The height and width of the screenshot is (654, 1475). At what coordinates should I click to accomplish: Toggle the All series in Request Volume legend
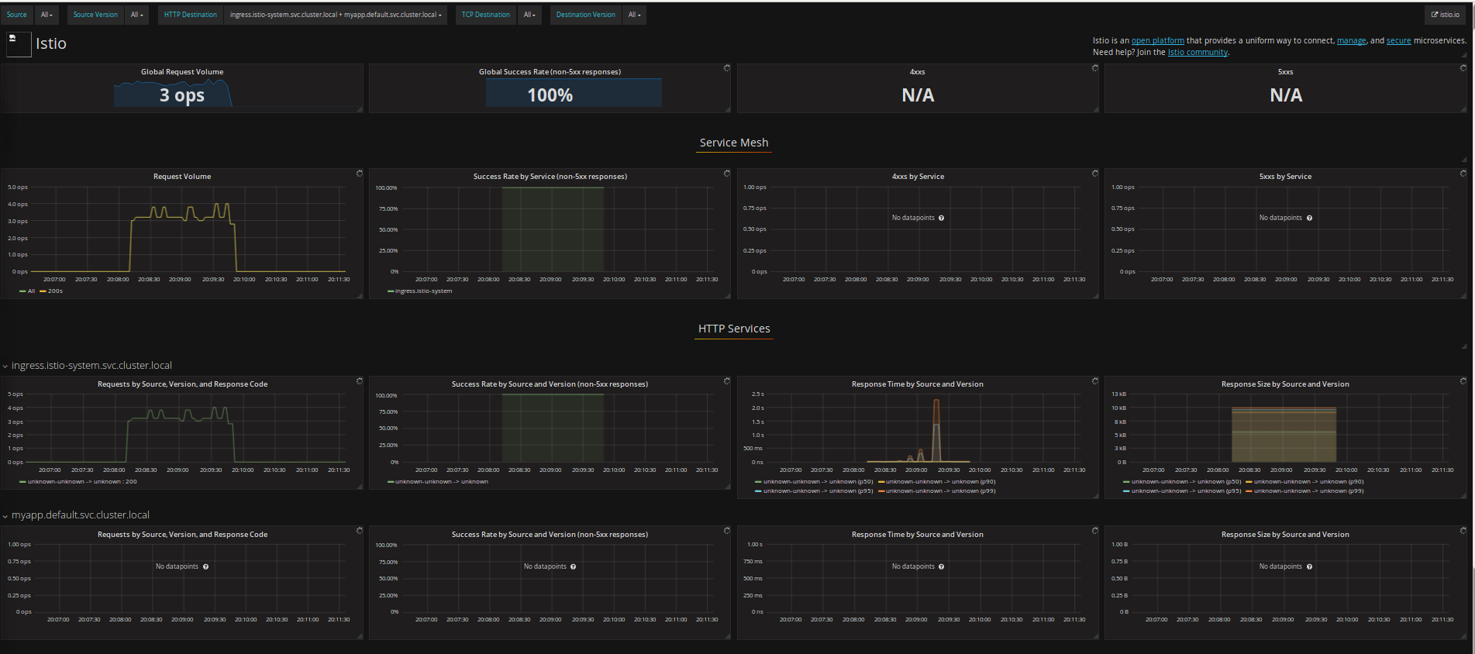coord(31,291)
